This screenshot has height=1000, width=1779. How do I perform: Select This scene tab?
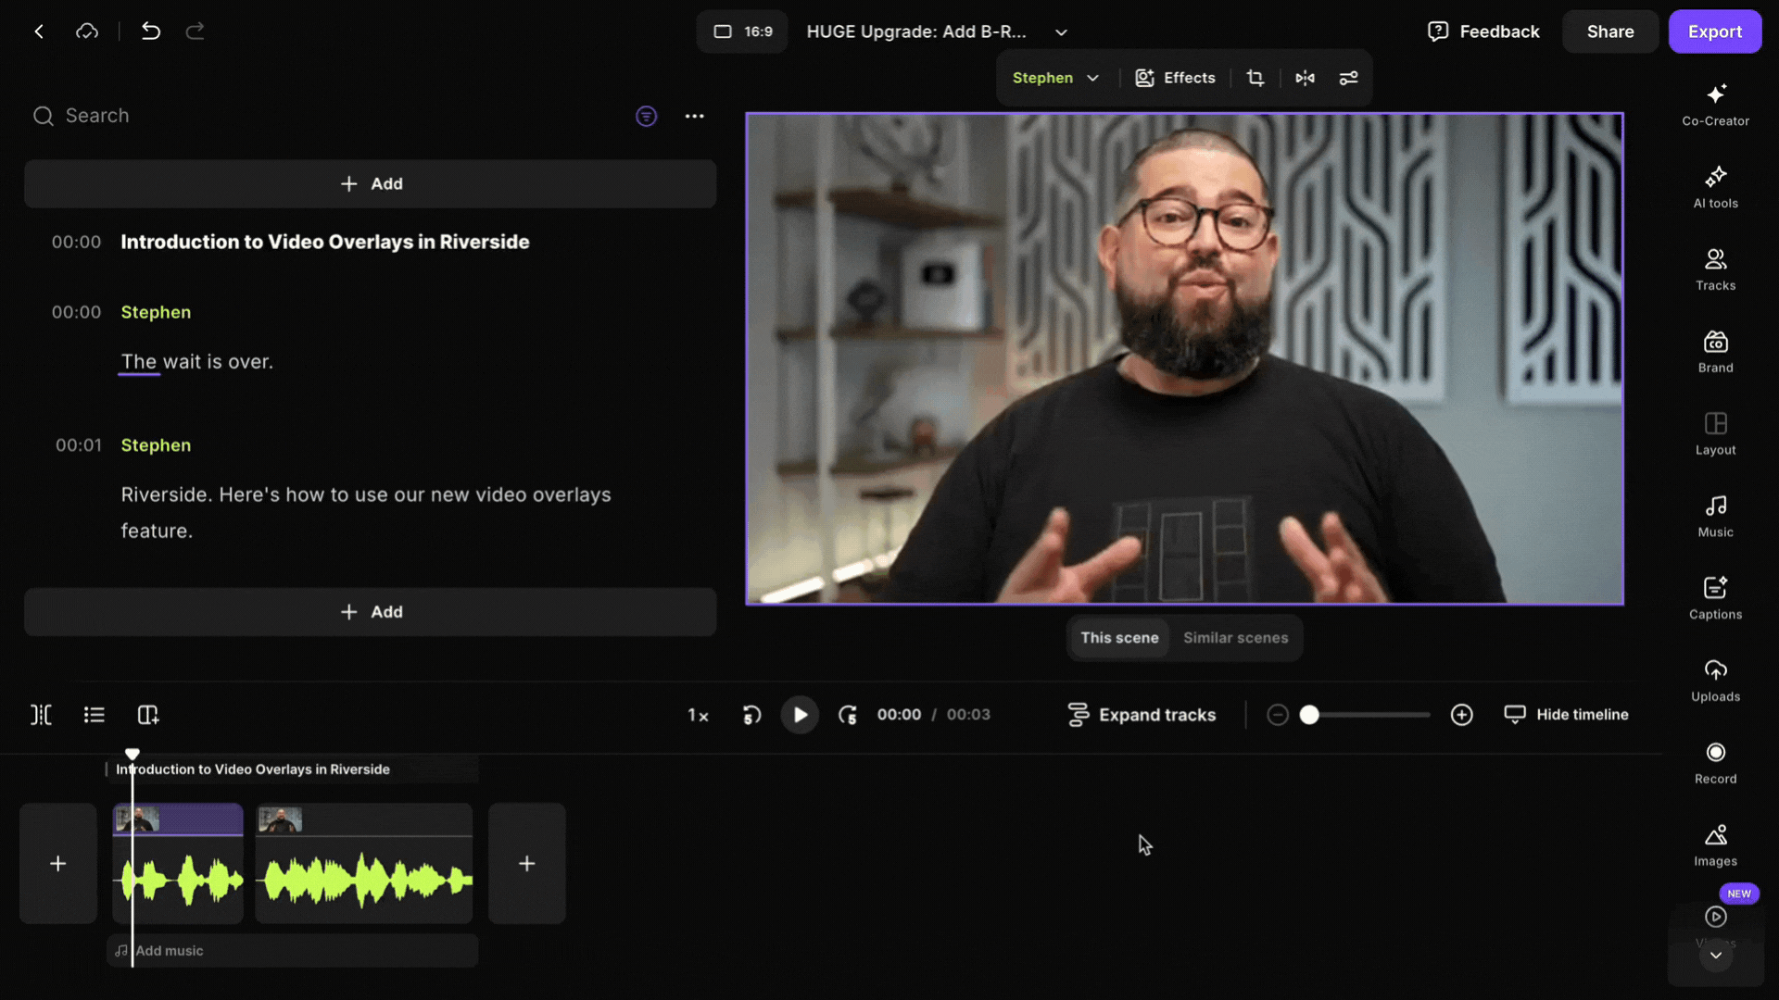(1119, 638)
